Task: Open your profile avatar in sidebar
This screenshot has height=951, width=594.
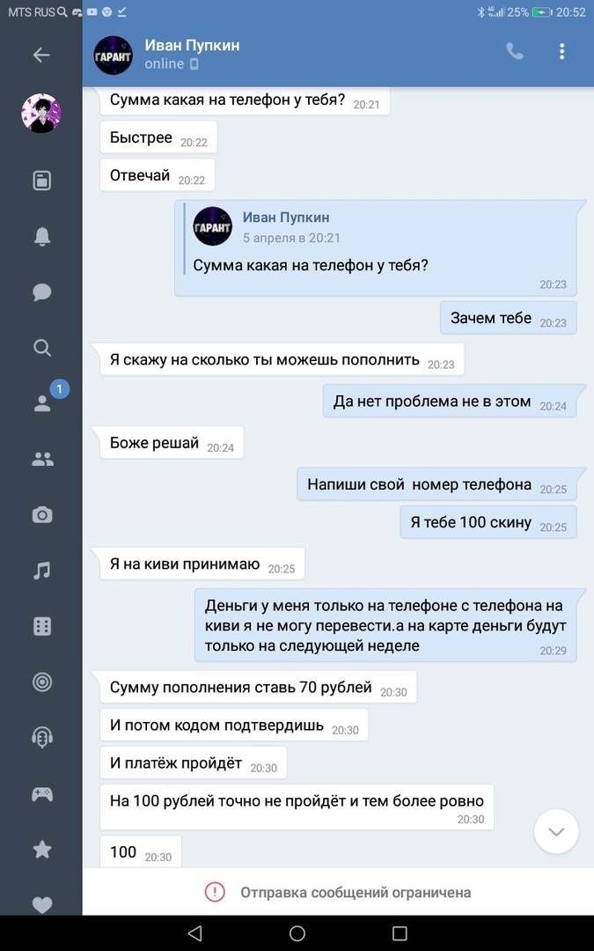Action: [41, 113]
